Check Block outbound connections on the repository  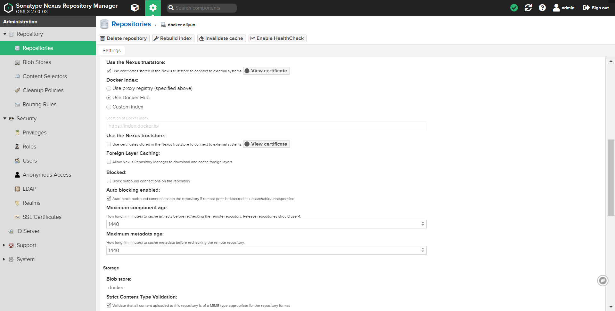(109, 181)
